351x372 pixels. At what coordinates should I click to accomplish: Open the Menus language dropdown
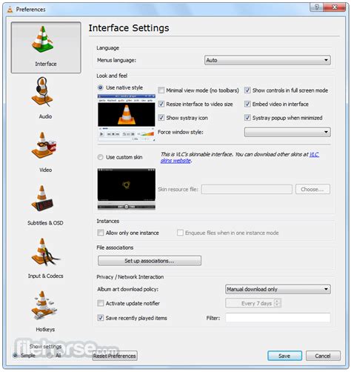click(x=267, y=60)
